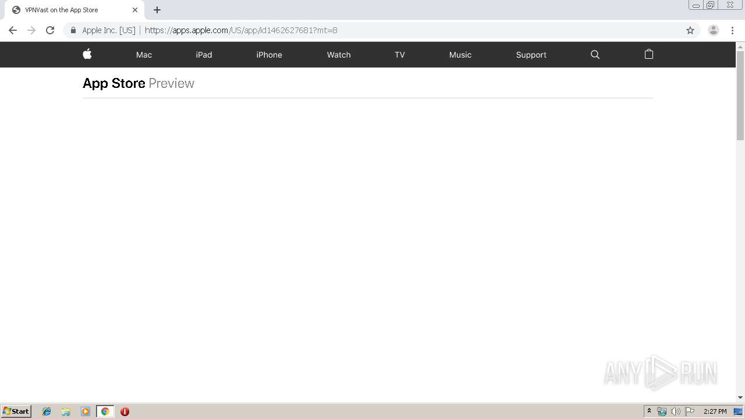Open the Windows Start menu
This screenshot has width=745, height=419.
click(16, 411)
